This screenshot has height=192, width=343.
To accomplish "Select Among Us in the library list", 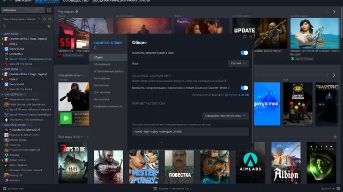I will click(16, 175).
